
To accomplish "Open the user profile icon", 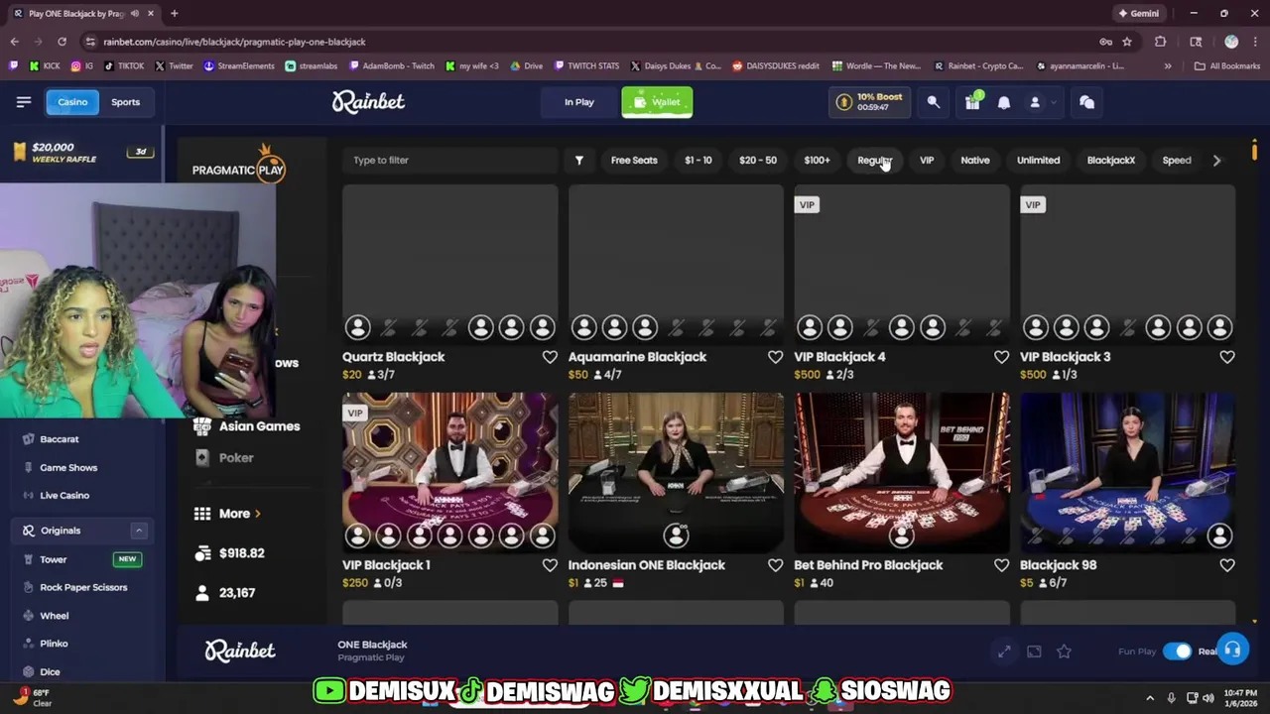I will point(1035,102).
